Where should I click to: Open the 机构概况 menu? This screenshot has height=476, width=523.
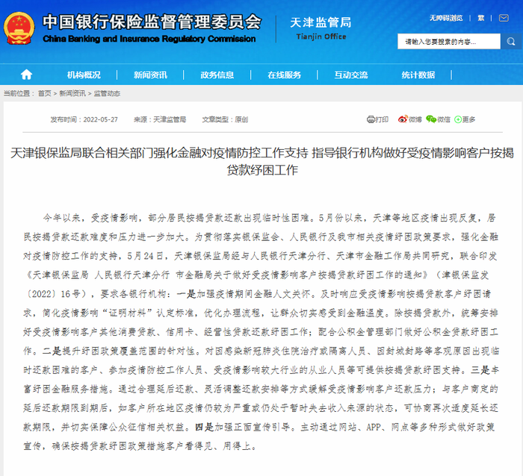point(84,75)
